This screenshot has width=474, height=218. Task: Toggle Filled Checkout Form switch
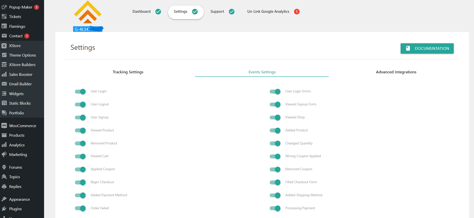[x=275, y=182]
